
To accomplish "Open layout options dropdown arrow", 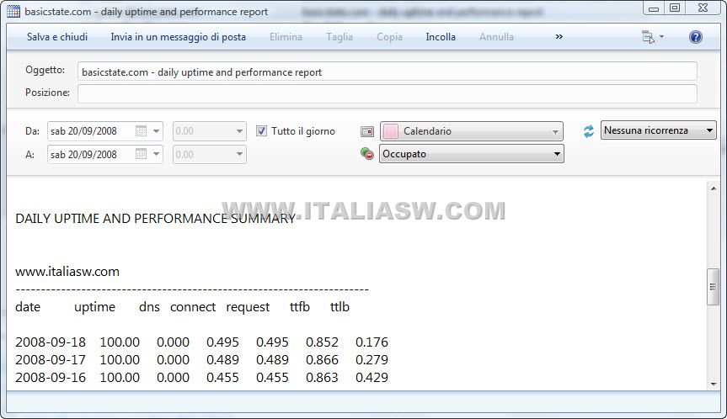I will pyautogui.click(x=661, y=36).
